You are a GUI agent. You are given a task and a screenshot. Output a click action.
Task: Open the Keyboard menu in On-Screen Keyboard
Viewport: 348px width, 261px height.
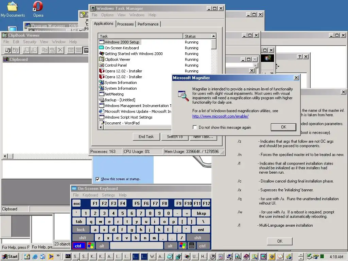tap(90, 195)
